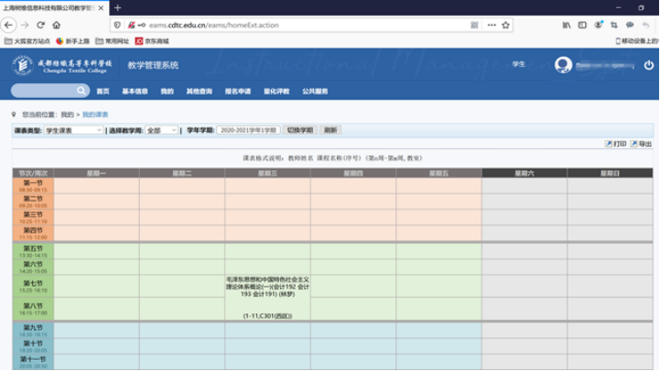
Task: Click the search magnifier icon
Action: point(81,90)
